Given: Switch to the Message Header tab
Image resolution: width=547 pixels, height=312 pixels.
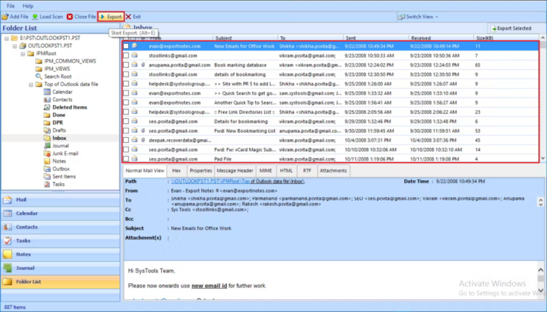Looking at the screenshot, I should [235, 171].
